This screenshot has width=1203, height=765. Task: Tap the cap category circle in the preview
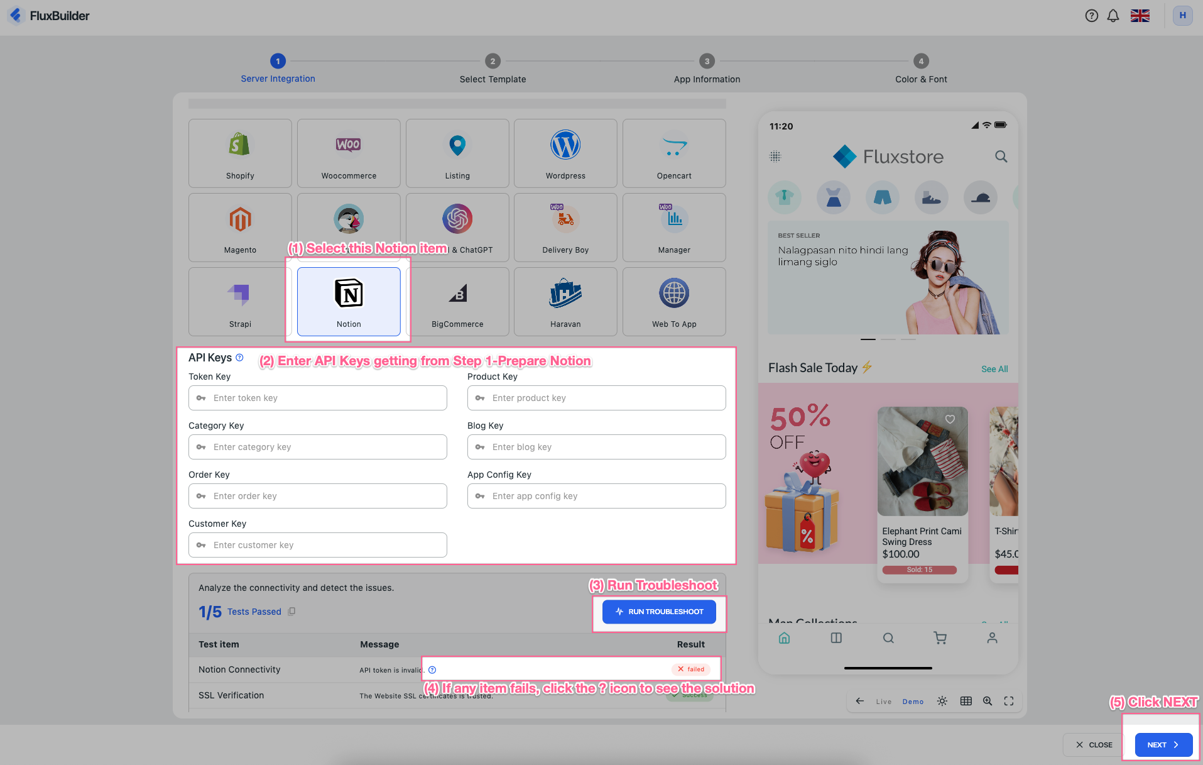tap(981, 197)
